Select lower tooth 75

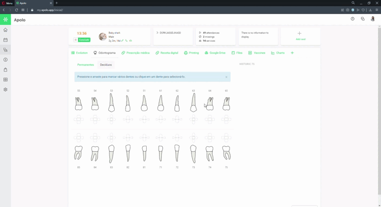(x=226, y=153)
